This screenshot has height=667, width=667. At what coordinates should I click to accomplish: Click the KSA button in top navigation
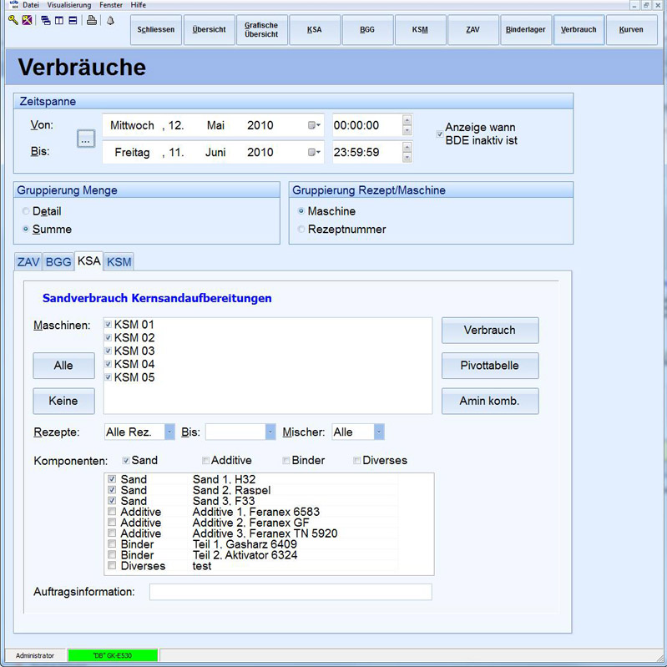tap(315, 30)
